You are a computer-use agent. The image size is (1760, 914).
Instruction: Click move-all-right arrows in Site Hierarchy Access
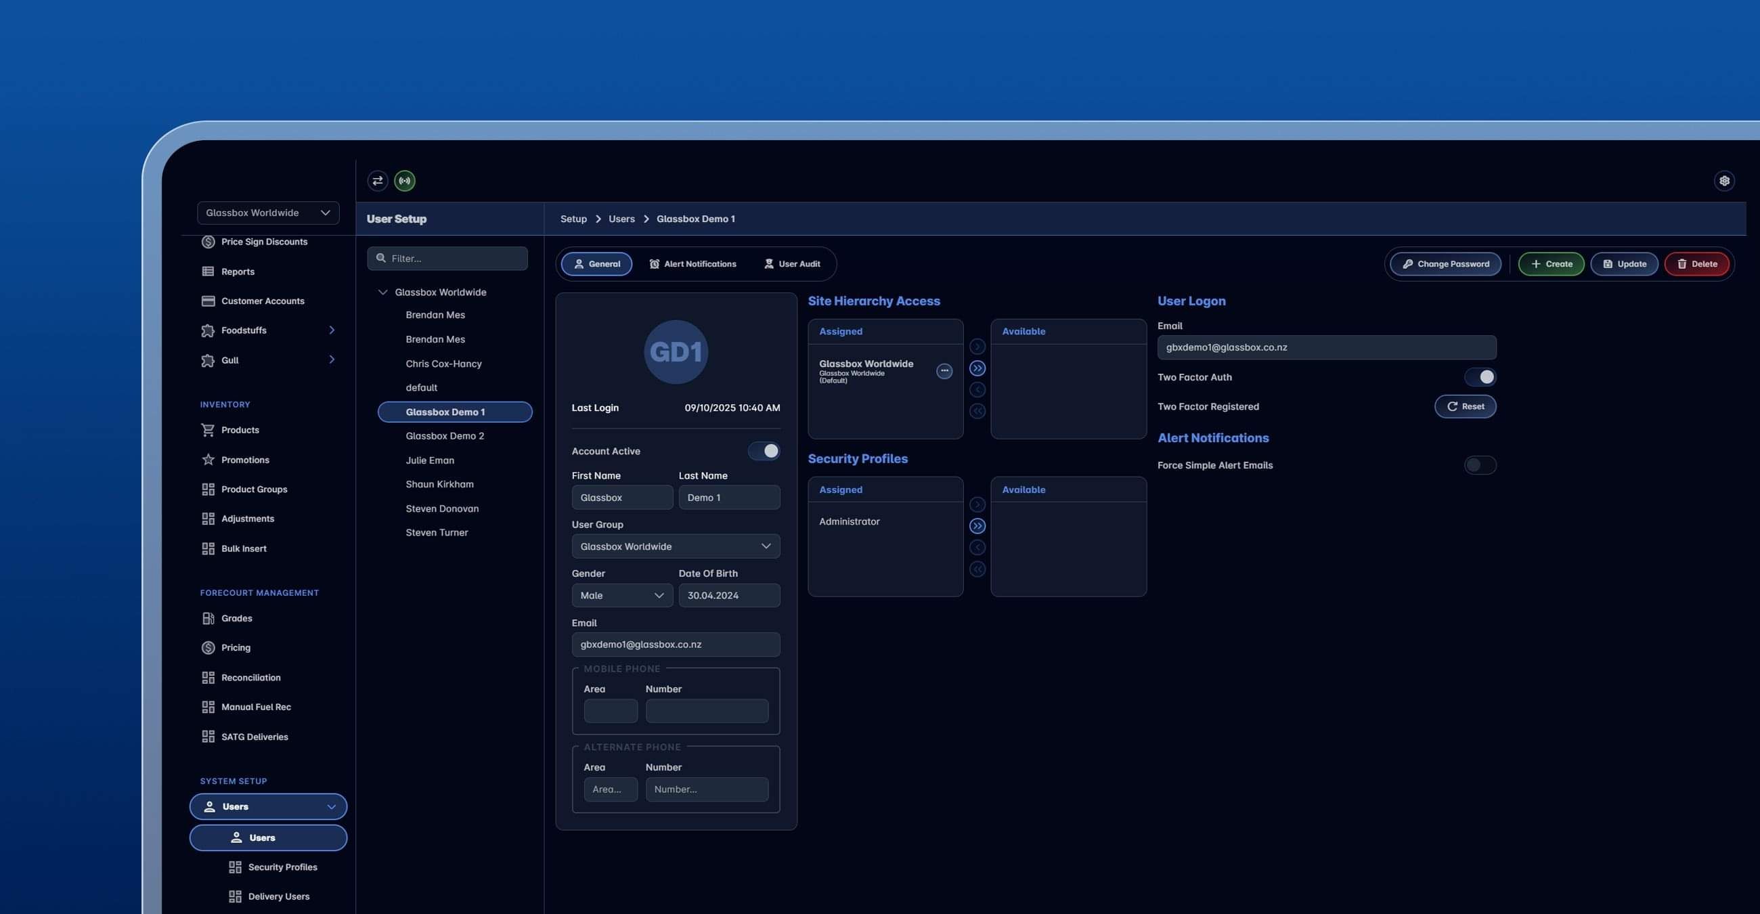[x=977, y=369]
